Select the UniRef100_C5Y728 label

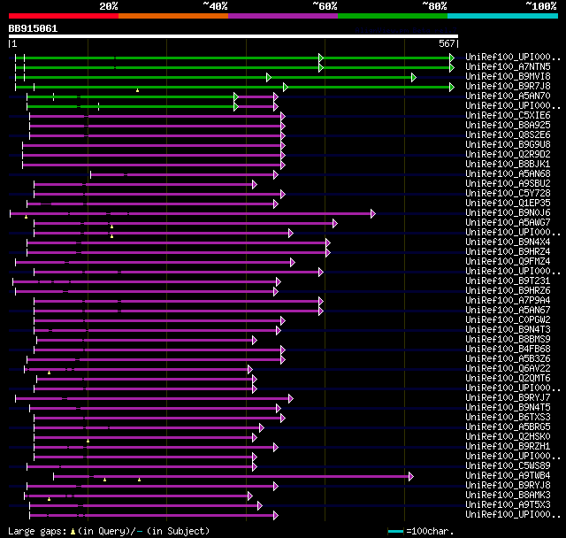pos(508,194)
